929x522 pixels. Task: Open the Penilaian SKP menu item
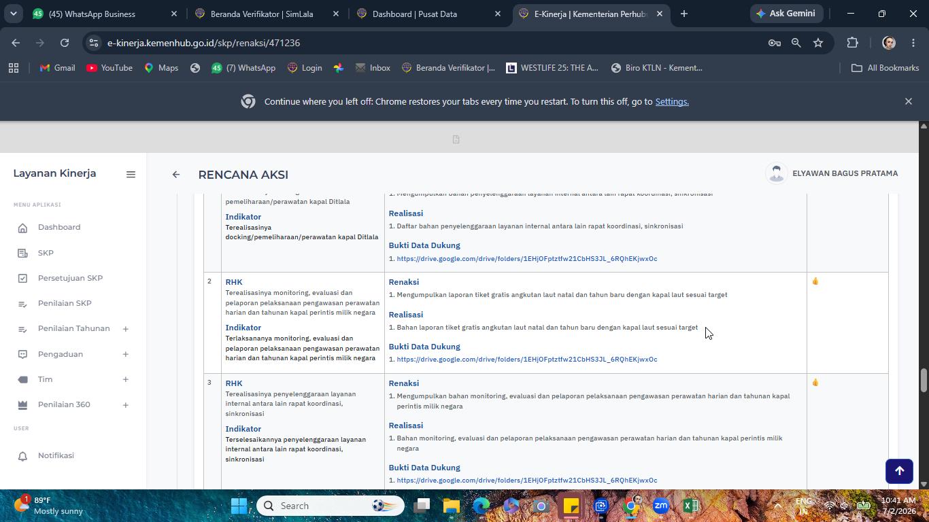pyautogui.click(x=65, y=304)
